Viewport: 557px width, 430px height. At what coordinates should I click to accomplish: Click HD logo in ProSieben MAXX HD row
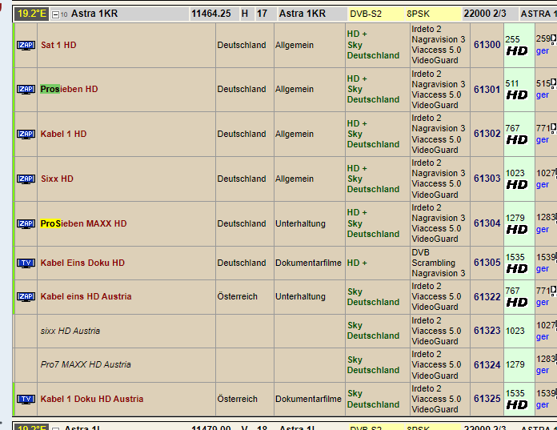(517, 229)
